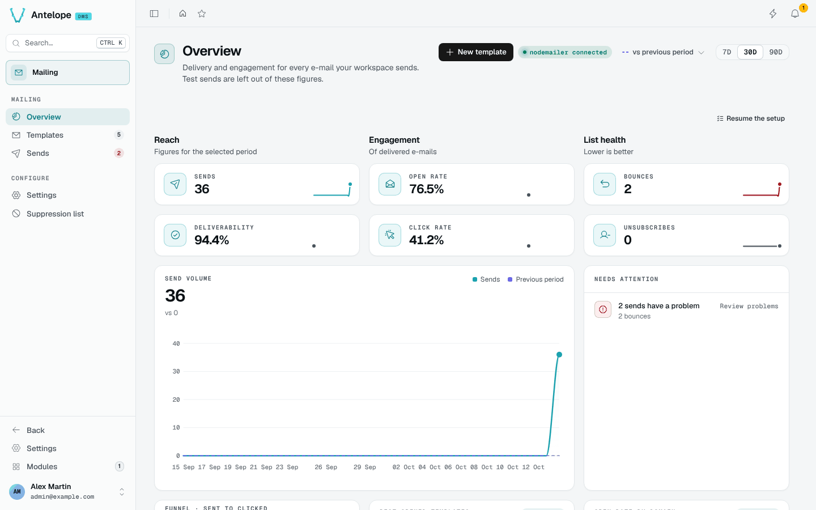Open mailing Settings under Configure
The height and width of the screenshot is (510, 816).
[x=67, y=195]
